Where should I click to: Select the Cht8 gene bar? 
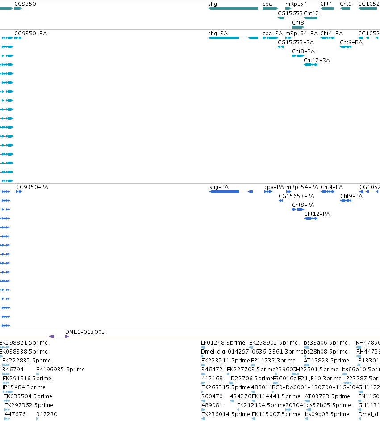pyautogui.click(x=298, y=27)
